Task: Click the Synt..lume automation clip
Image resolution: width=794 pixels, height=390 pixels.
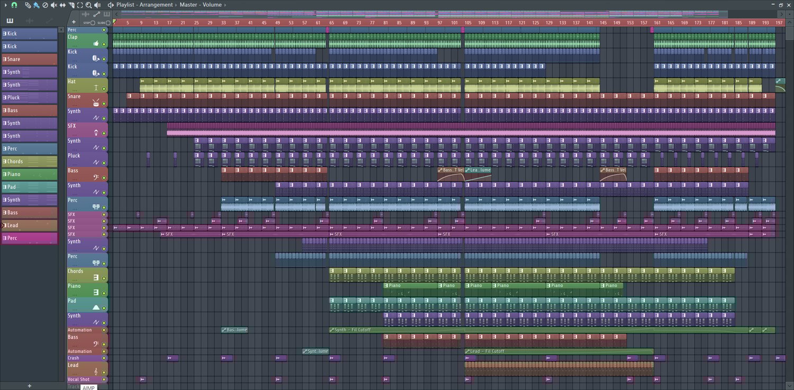Action: tap(315, 351)
